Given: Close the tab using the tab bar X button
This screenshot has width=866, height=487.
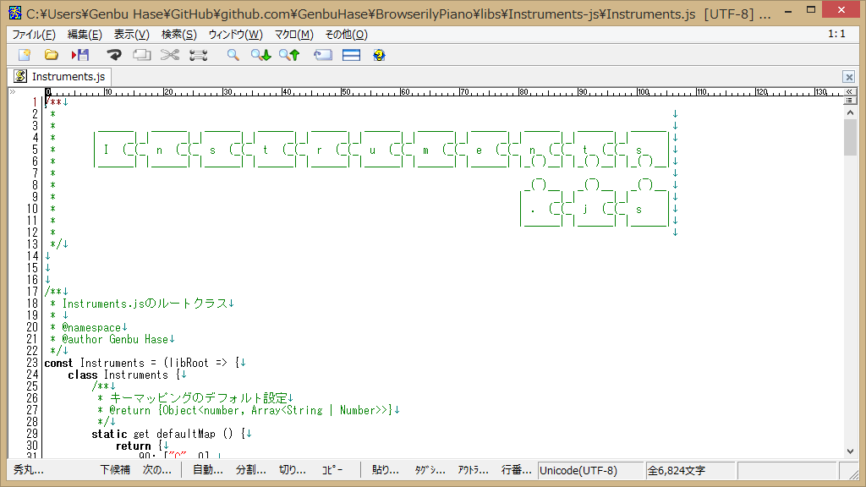Looking at the screenshot, I should [x=848, y=77].
